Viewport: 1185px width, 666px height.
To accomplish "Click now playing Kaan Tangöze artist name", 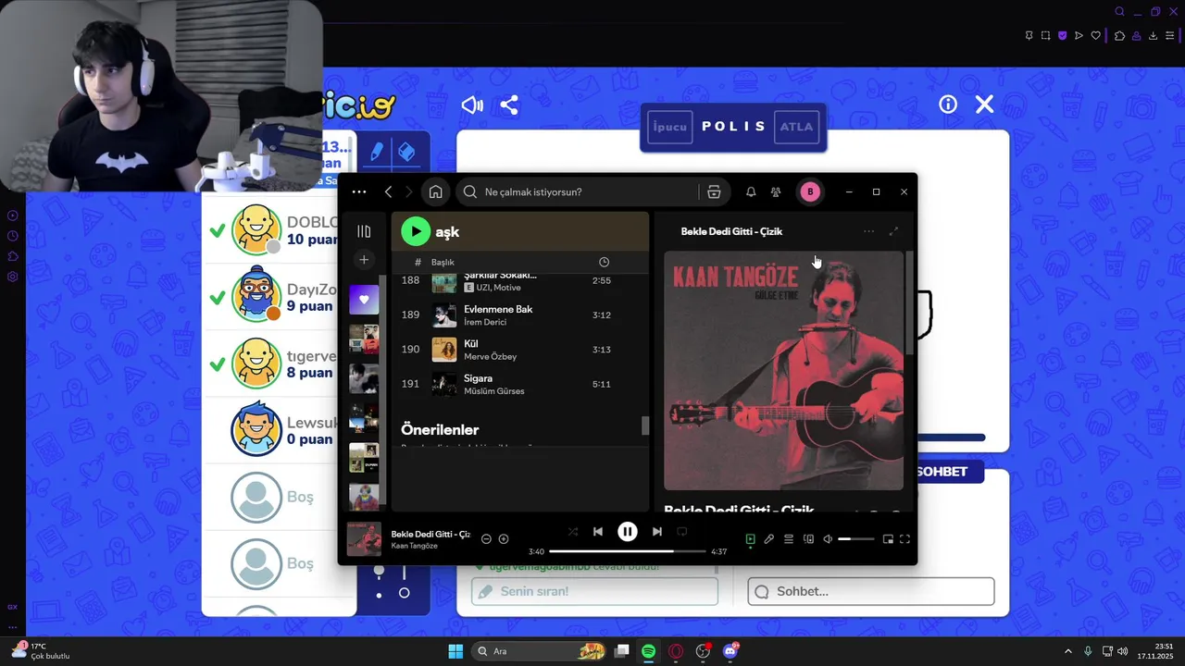I will tap(414, 546).
